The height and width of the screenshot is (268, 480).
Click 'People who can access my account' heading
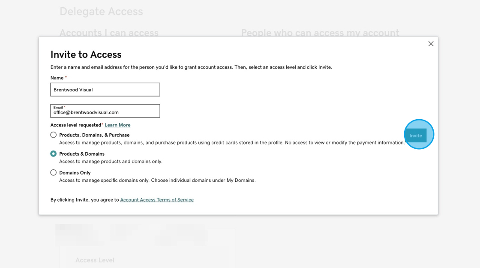point(320,33)
